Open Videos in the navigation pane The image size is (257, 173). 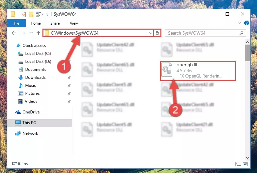tap(28, 101)
